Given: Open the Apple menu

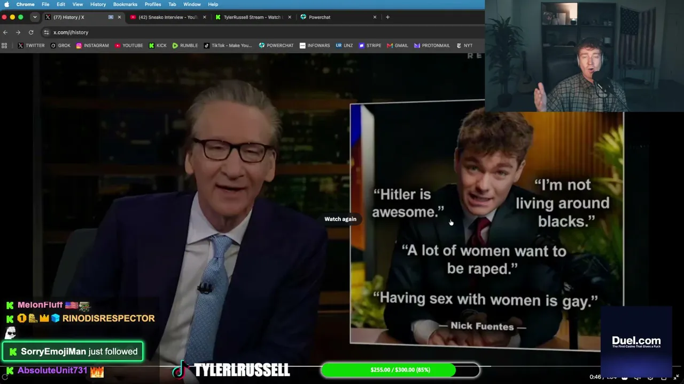Looking at the screenshot, I should pyautogui.click(x=6, y=4).
